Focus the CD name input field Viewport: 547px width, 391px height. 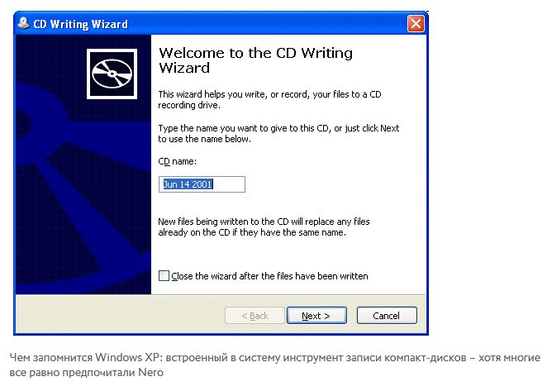tap(202, 184)
